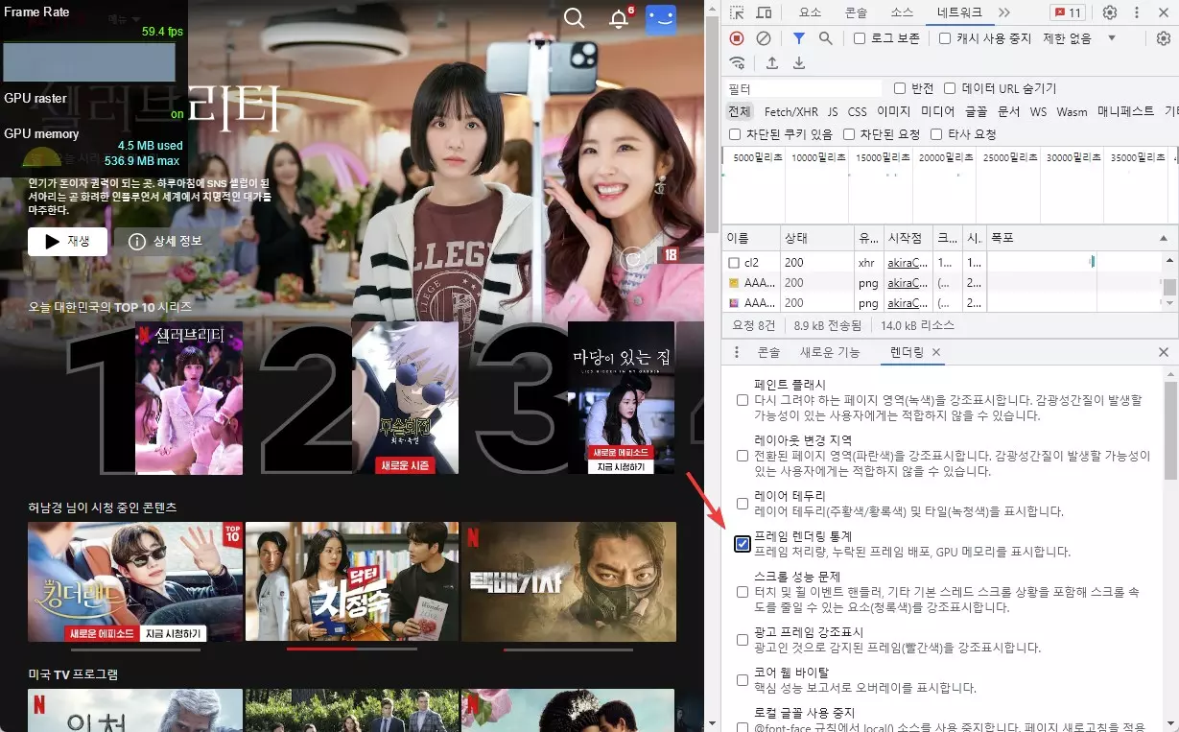Open the 제한 없음 throttling dropdown
Image resolution: width=1179 pixels, height=732 pixels.
pyautogui.click(x=1080, y=38)
